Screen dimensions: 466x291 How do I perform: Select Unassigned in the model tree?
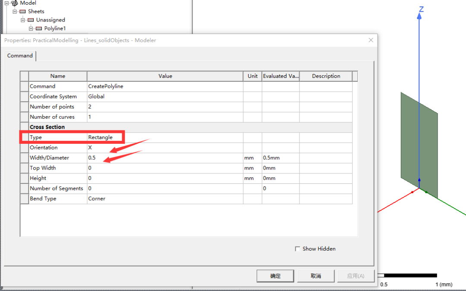coord(50,20)
